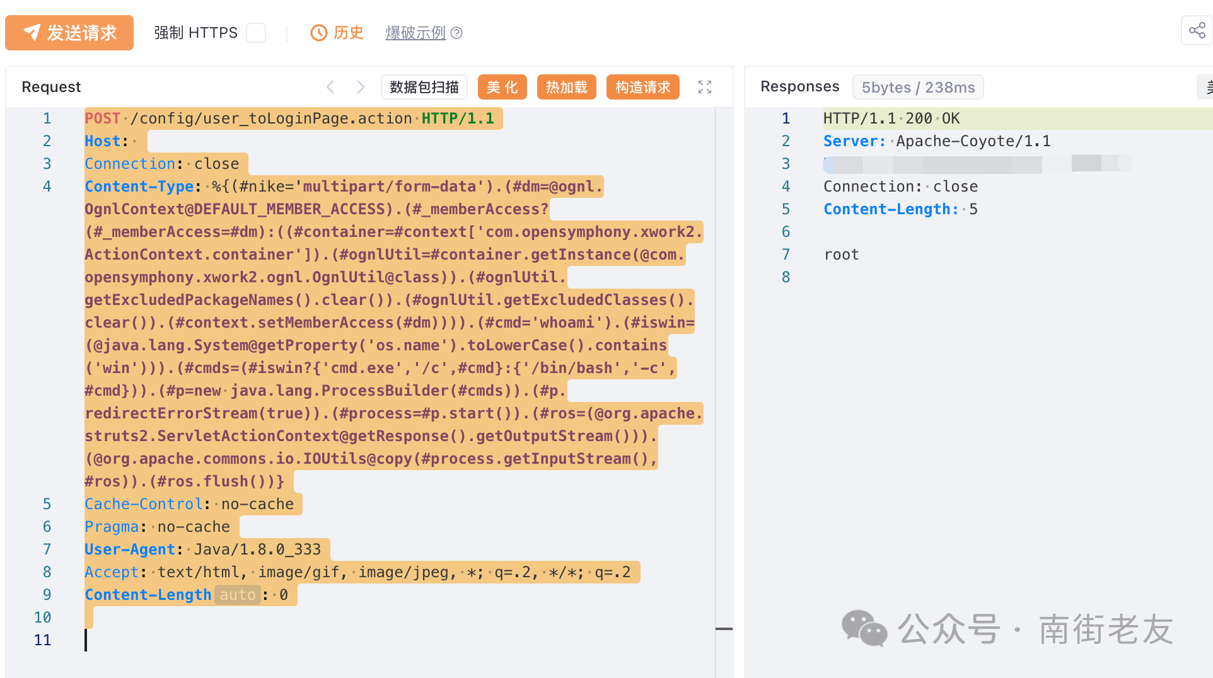Click the 'root' response body text

click(842, 255)
